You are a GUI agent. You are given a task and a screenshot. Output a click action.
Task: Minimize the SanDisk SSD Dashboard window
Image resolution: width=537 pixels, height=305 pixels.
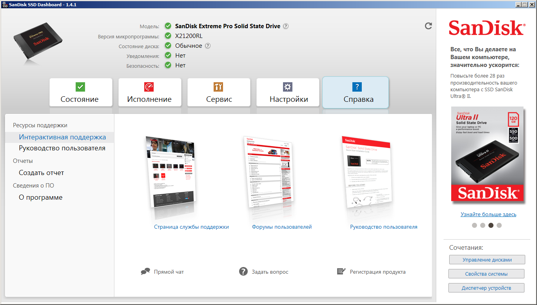(518, 4)
